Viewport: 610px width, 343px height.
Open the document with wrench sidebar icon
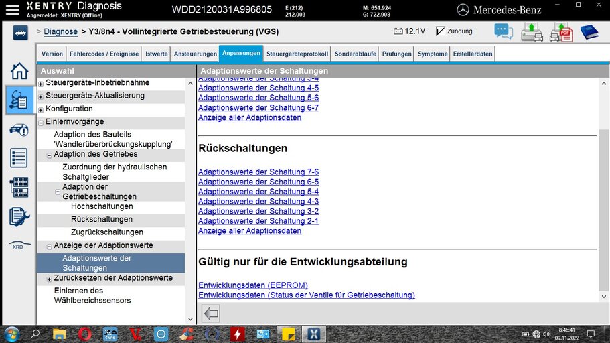point(19,216)
